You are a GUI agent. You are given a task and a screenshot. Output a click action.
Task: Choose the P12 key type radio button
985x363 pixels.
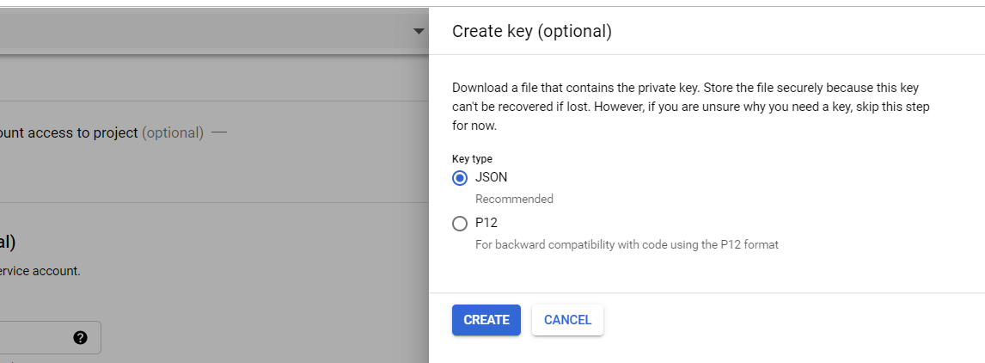tap(460, 224)
